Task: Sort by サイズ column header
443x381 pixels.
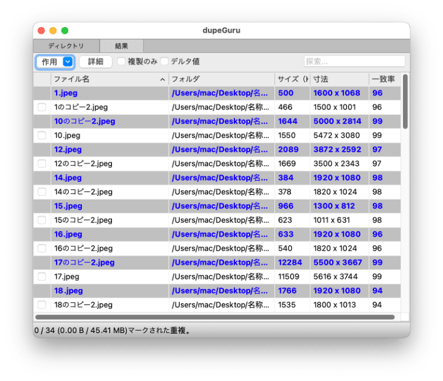Action: (292, 79)
